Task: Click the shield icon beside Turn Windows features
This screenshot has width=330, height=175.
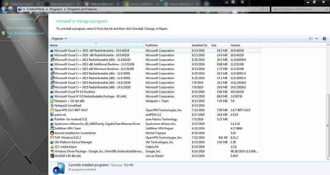Action: click(x=3, y=33)
